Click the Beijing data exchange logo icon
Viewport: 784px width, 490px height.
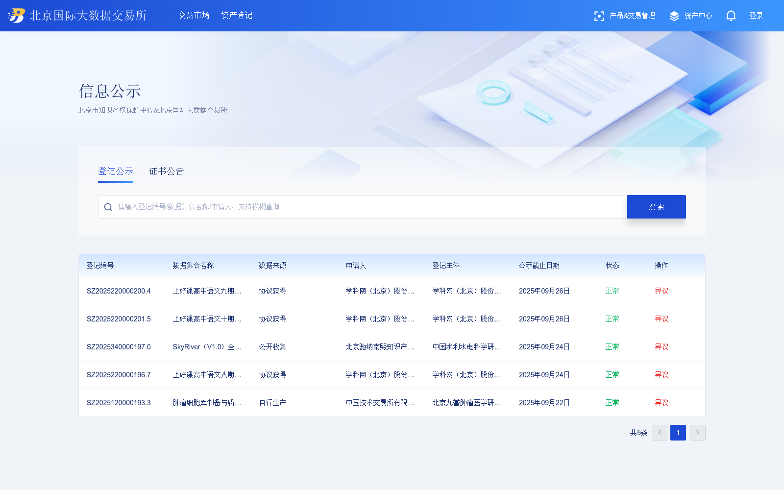16,16
